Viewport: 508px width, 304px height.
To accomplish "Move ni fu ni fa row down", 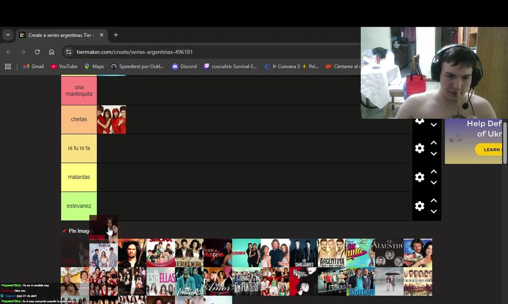I will point(433,154).
